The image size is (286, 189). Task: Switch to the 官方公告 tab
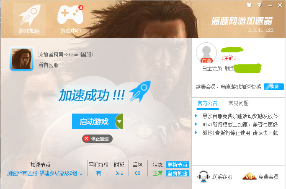click(x=208, y=104)
